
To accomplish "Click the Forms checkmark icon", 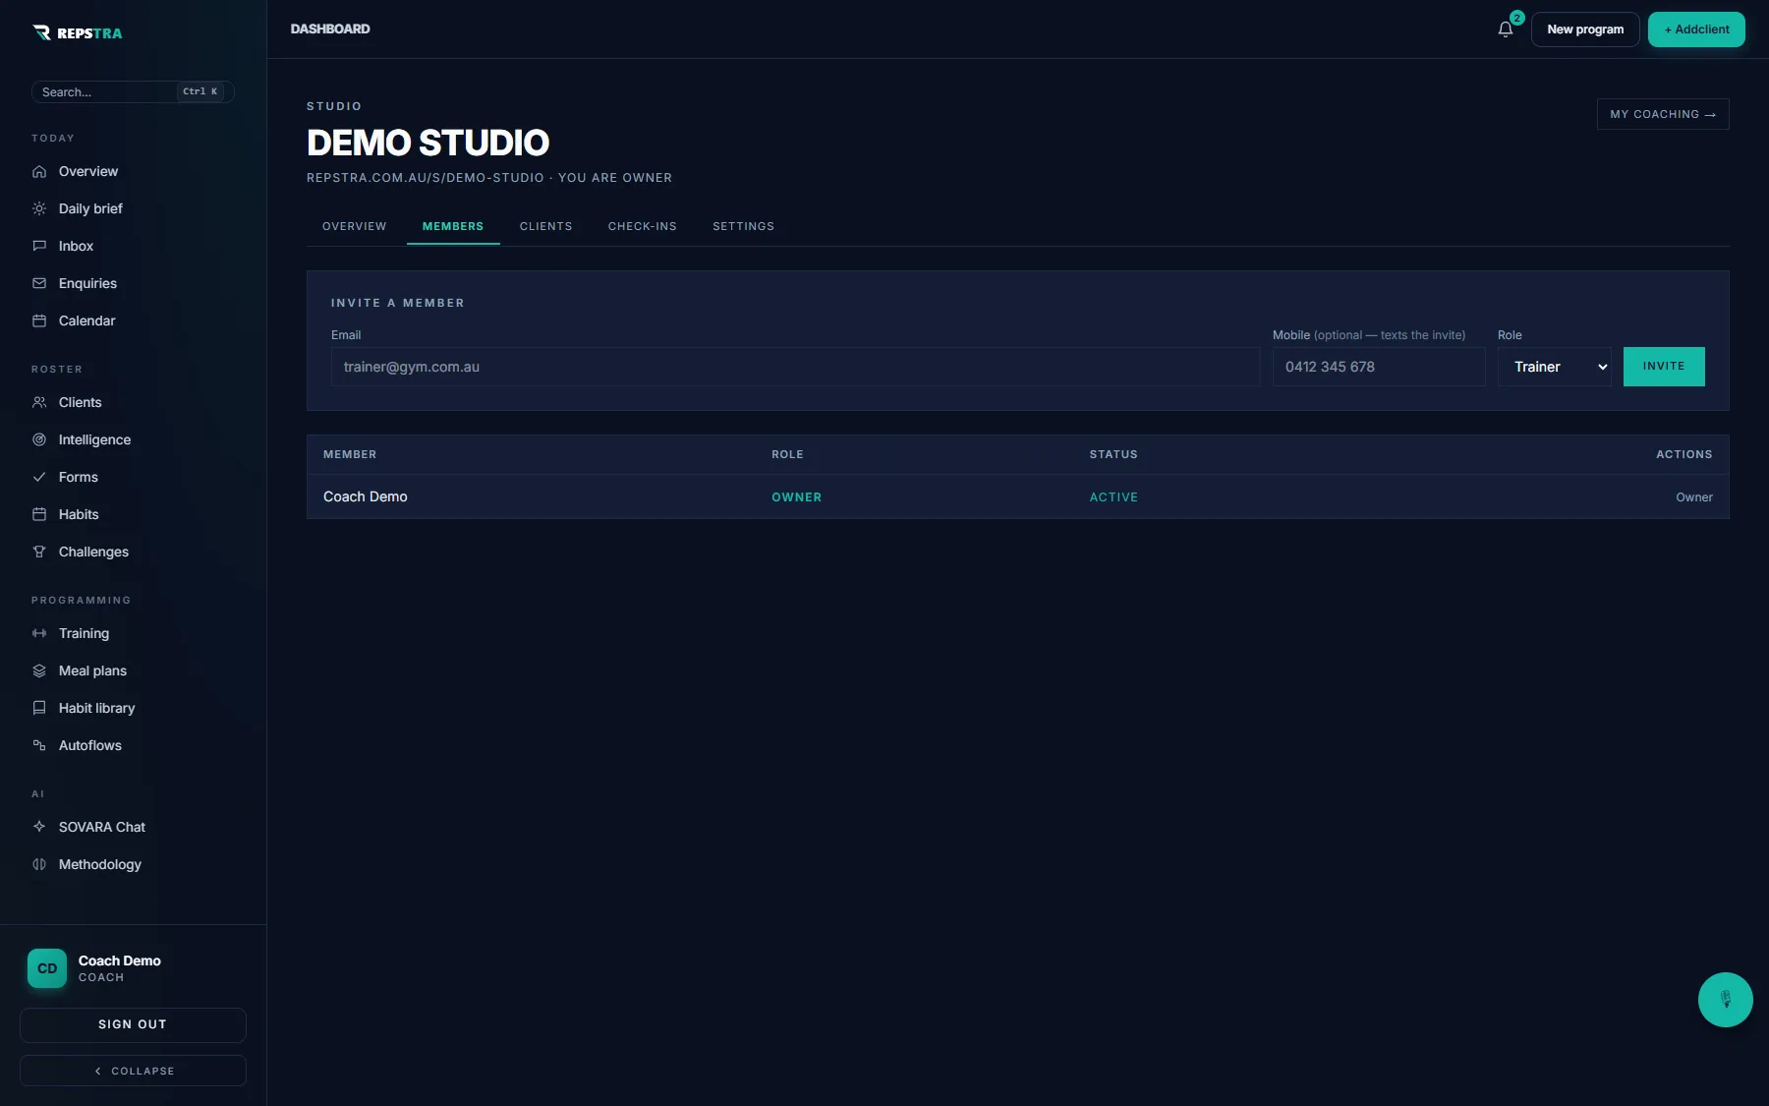I will coord(39,477).
